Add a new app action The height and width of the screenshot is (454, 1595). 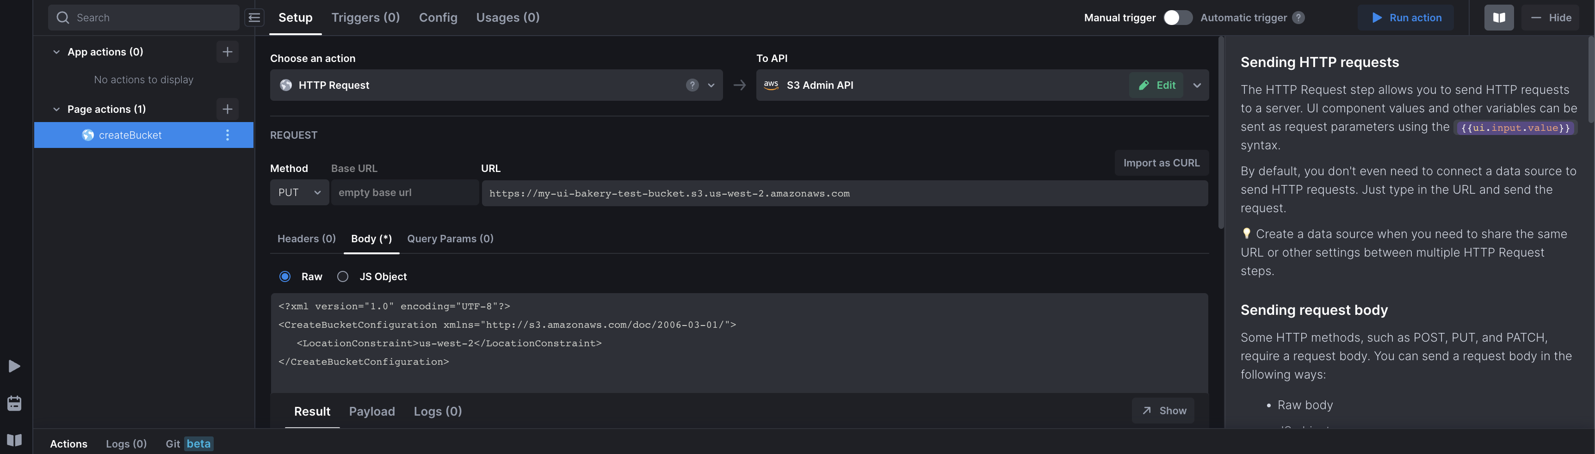click(227, 52)
